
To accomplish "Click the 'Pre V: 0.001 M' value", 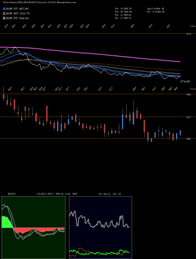I will click(x=155, y=12).
